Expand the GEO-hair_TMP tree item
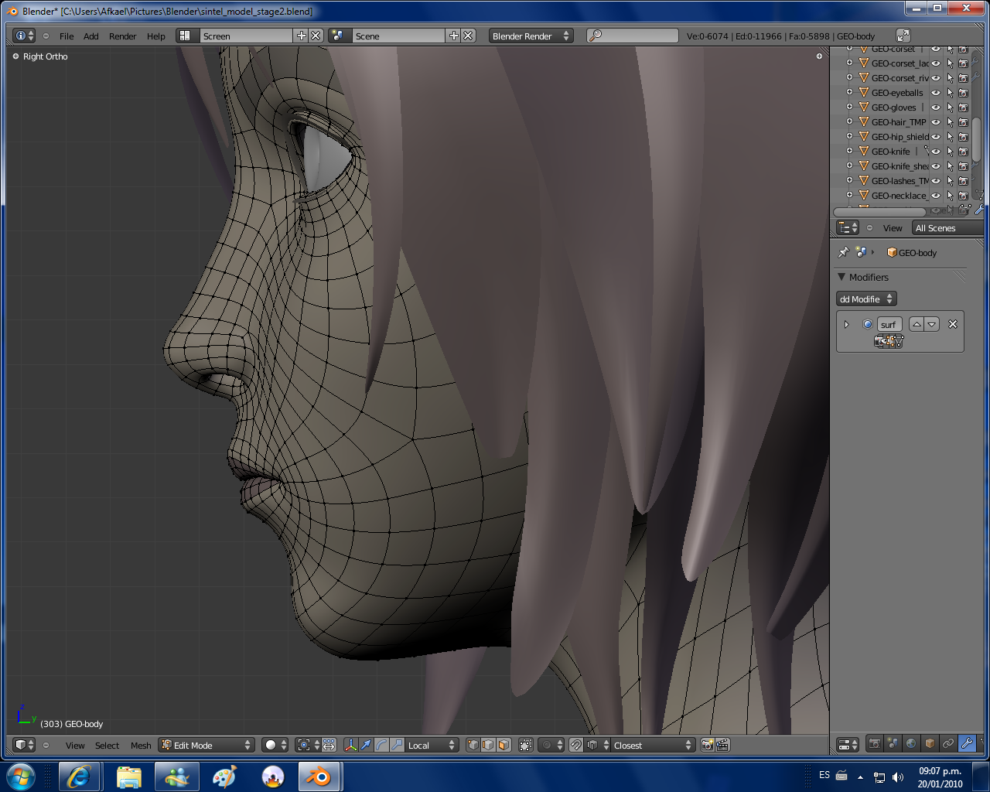990x792 pixels. click(849, 122)
